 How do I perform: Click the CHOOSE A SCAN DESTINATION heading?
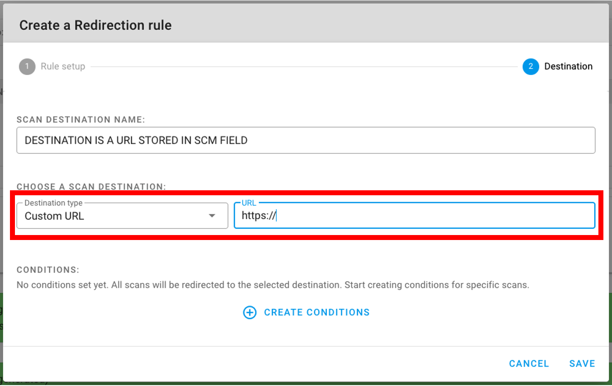click(91, 187)
